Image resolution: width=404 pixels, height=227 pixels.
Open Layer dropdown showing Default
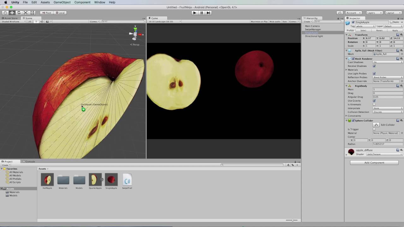393,26
